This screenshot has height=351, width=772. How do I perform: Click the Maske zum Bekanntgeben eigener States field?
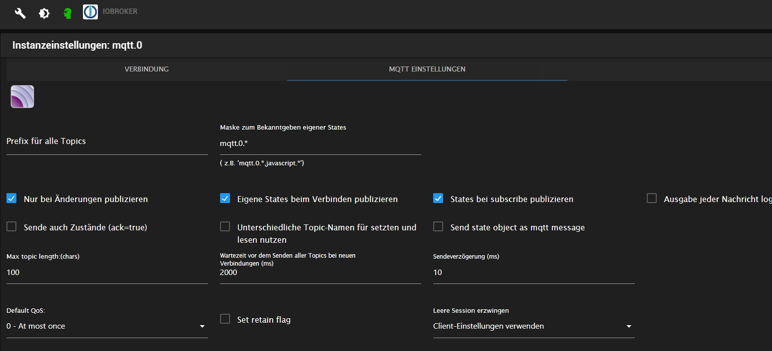(320, 143)
